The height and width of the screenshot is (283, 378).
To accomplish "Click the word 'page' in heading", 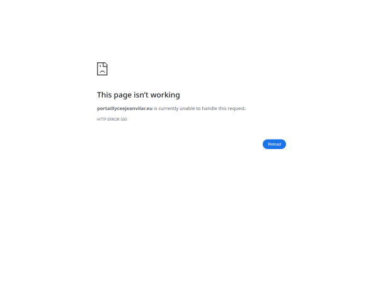I will (122, 96).
